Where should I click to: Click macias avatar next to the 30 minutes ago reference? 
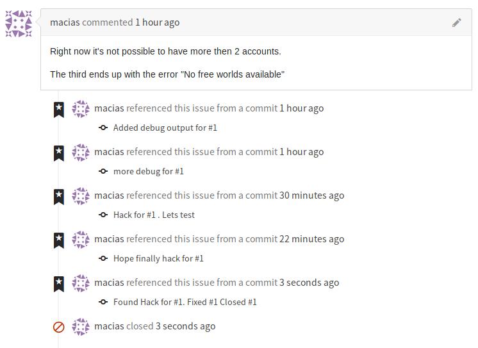click(x=81, y=196)
